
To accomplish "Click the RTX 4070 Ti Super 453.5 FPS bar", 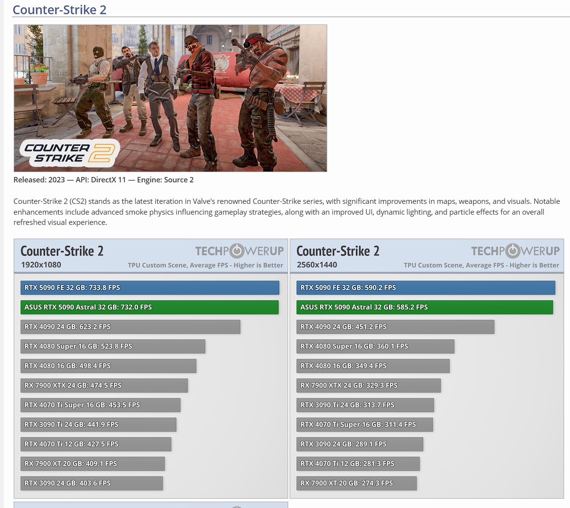I will [x=100, y=405].
